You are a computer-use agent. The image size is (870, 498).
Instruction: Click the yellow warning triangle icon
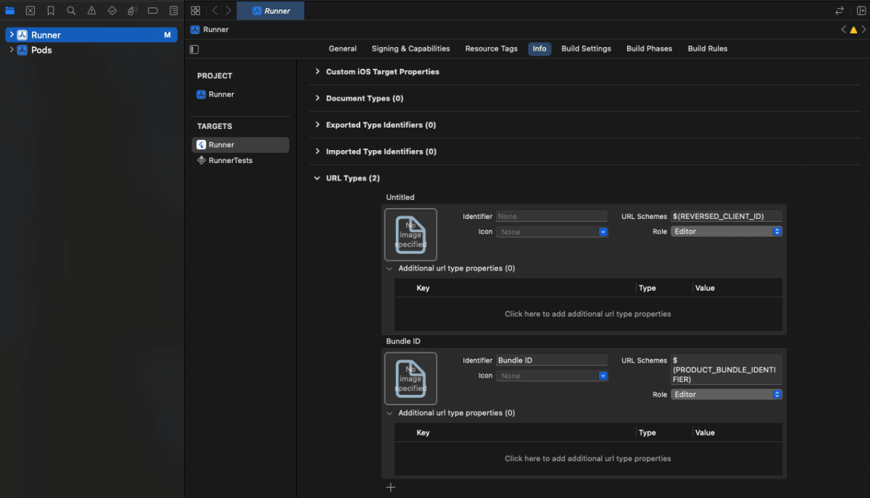click(x=853, y=30)
